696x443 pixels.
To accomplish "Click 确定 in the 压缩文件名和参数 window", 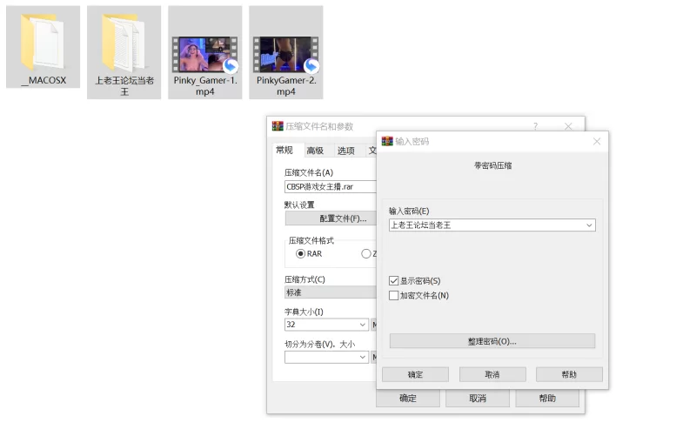I will coord(408,398).
